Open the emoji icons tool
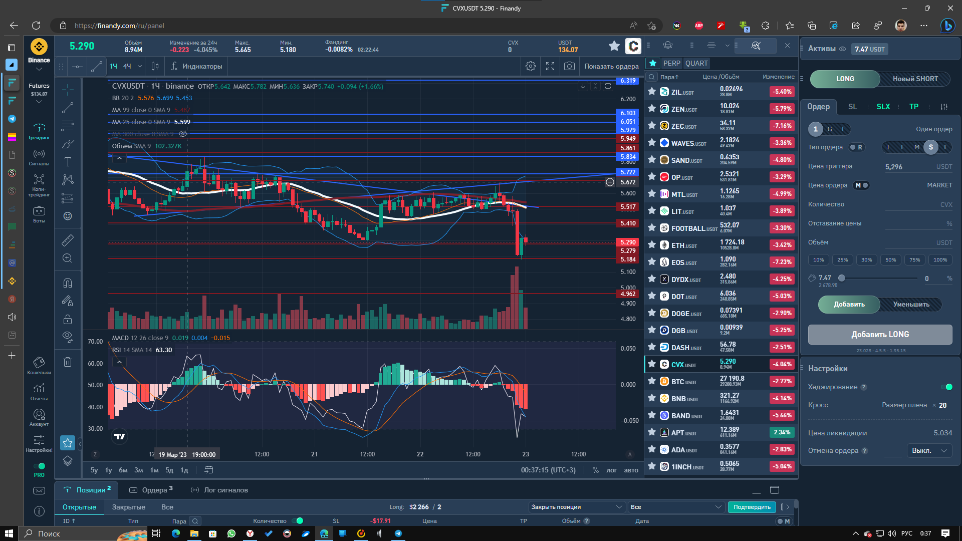The image size is (962, 541). coord(68,216)
